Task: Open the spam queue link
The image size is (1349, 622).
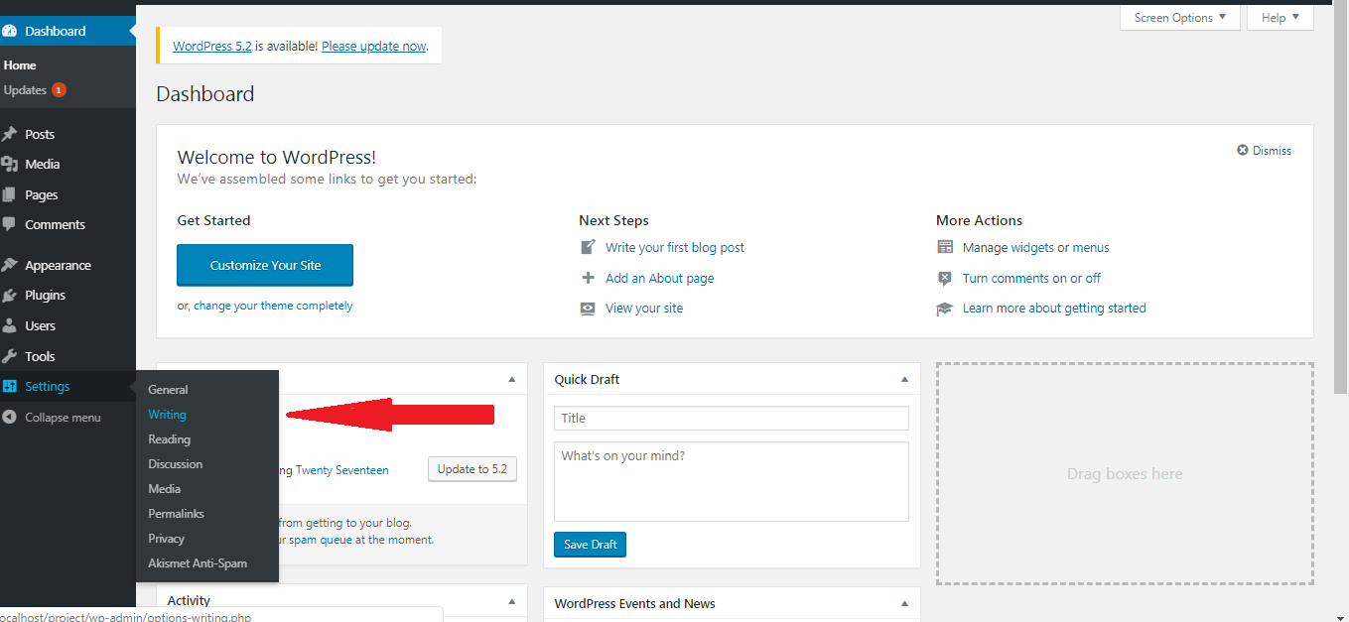Action: point(320,540)
